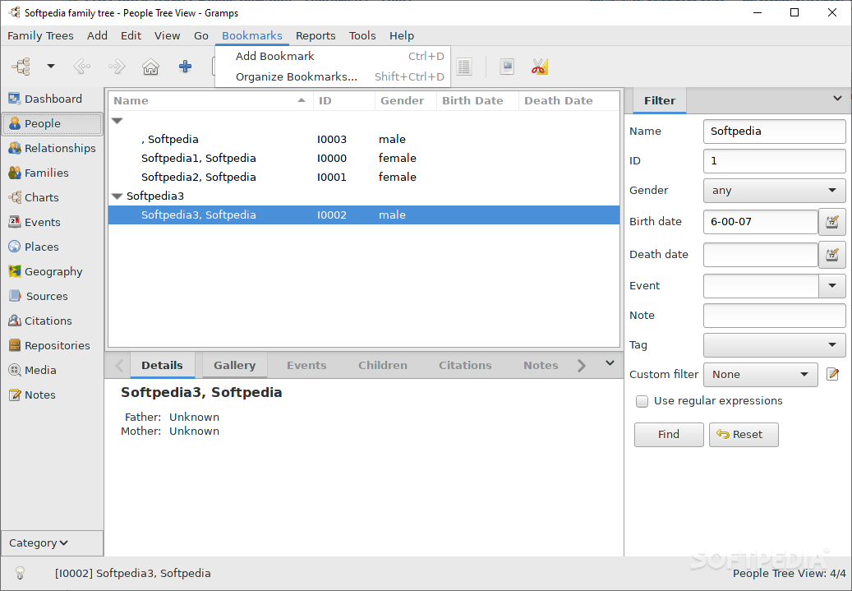Click the lightbulb warning icon in status bar
852x591 pixels.
pos(20,573)
